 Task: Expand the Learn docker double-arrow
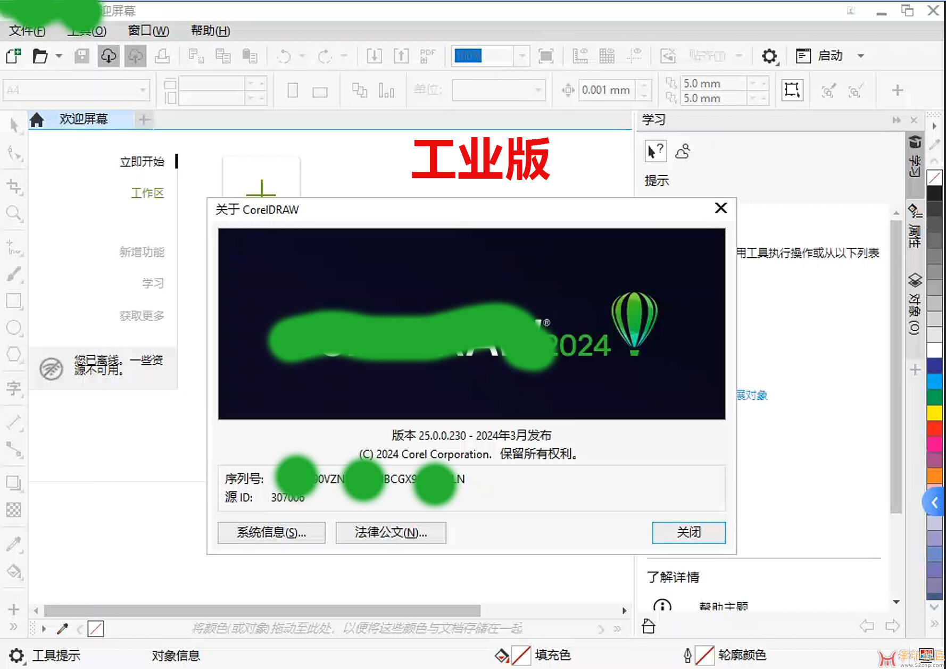pos(897,120)
